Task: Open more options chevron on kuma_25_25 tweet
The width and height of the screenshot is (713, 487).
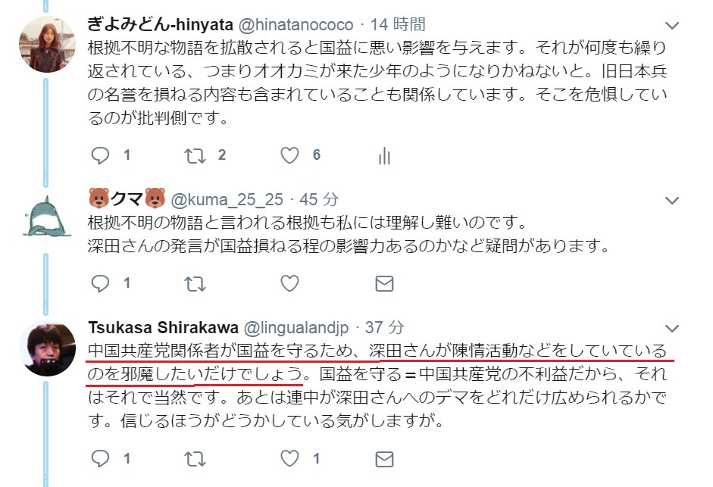Action: pyautogui.click(x=671, y=200)
